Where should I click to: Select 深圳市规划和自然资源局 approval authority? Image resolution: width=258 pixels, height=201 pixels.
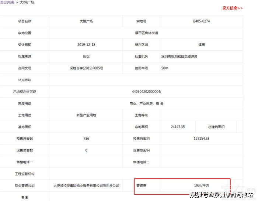coord(179,57)
